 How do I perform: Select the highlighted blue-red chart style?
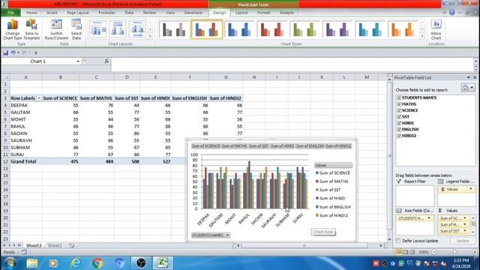click(x=207, y=29)
